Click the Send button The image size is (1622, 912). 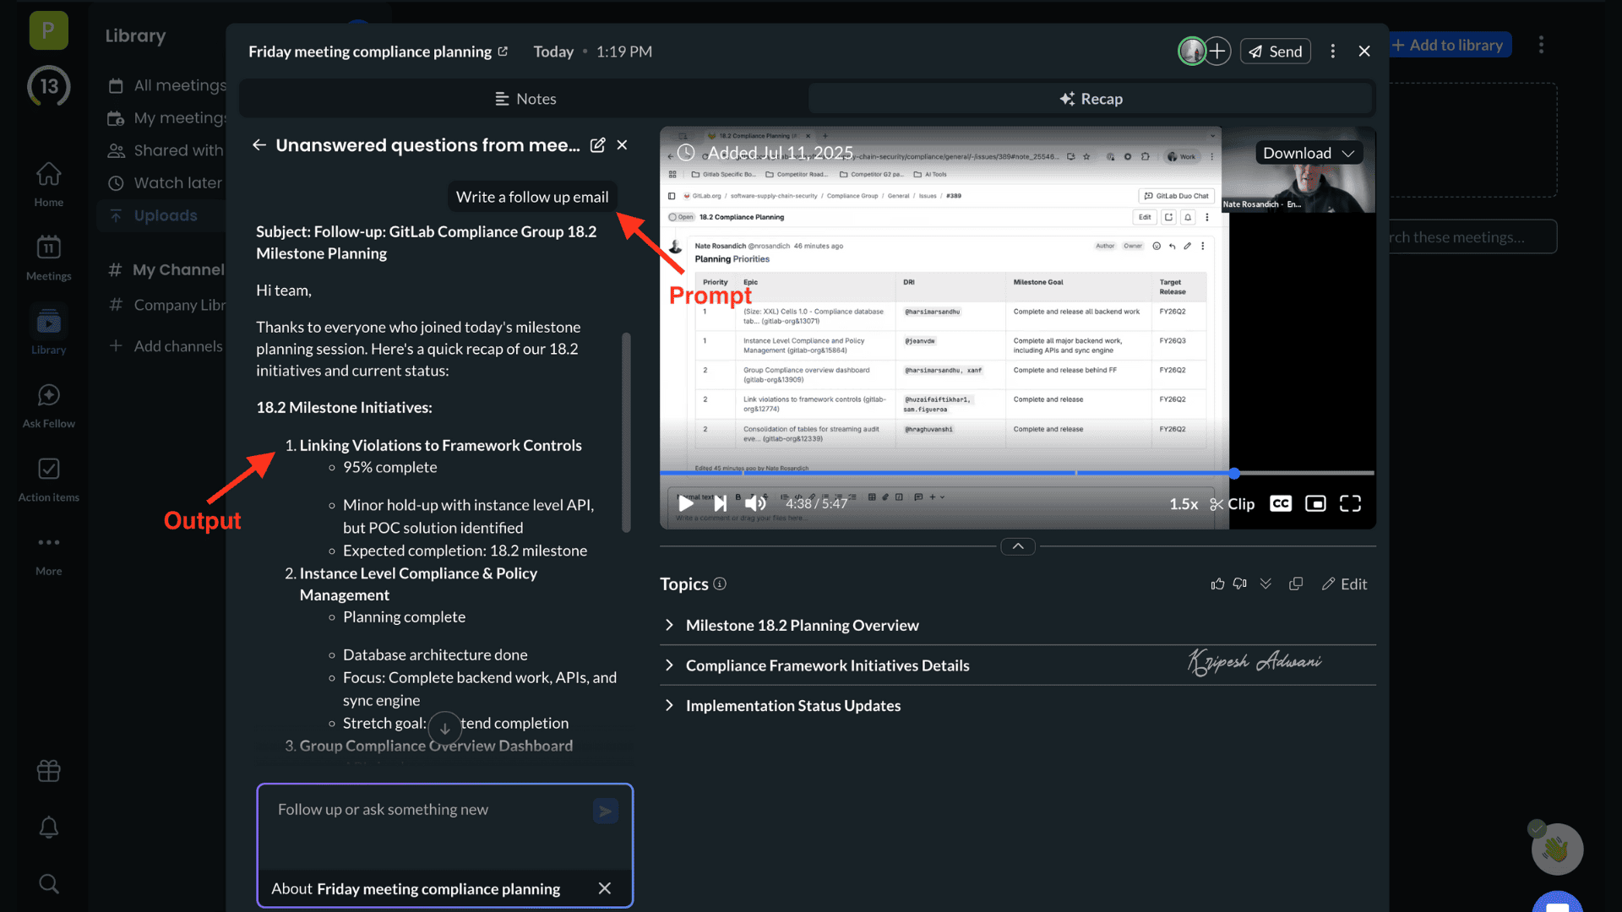1275,52
